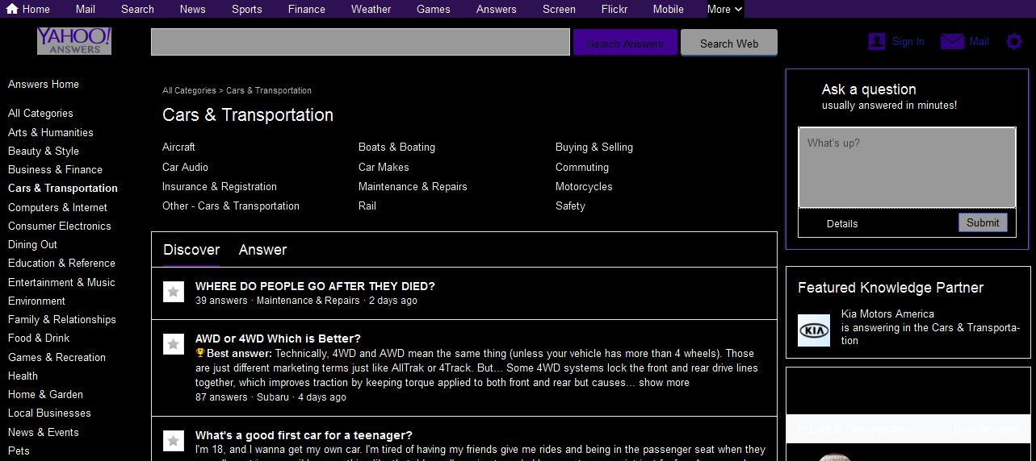Image resolution: width=1036 pixels, height=461 pixels.
Task: Switch to the Discover tab
Action: (x=191, y=250)
